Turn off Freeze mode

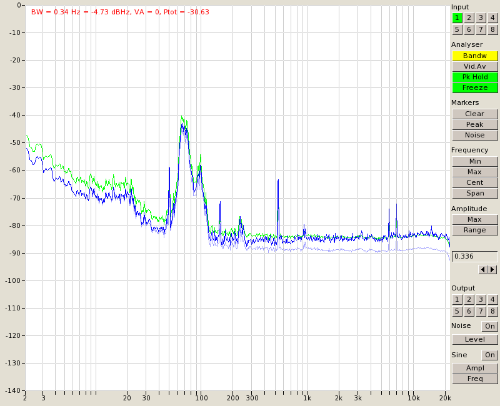click(475, 87)
